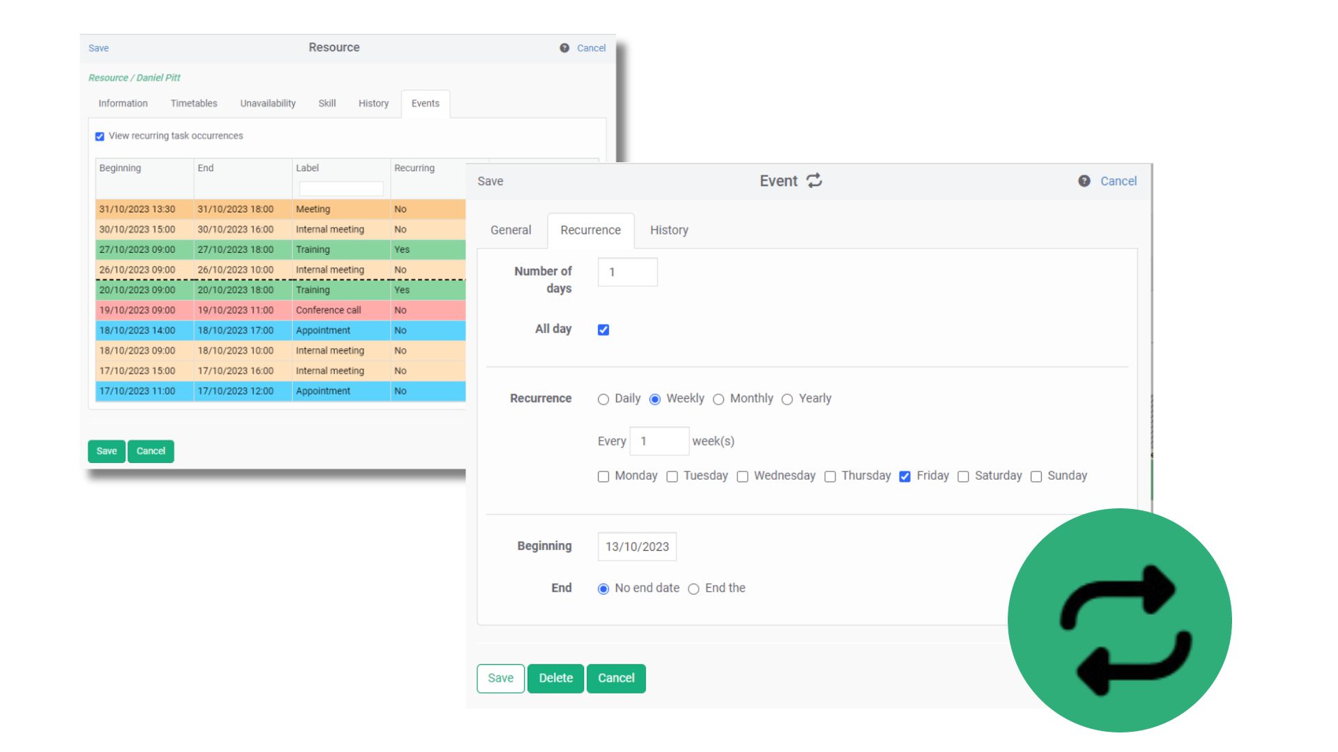Select the Conference call event row
Viewport: 1338px width, 752px height.
pos(279,310)
